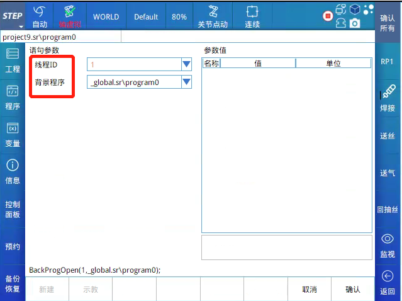Select the 关节点动 joint jog icon
This screenshot has width=402, height=301.
(x=213, y=16)
